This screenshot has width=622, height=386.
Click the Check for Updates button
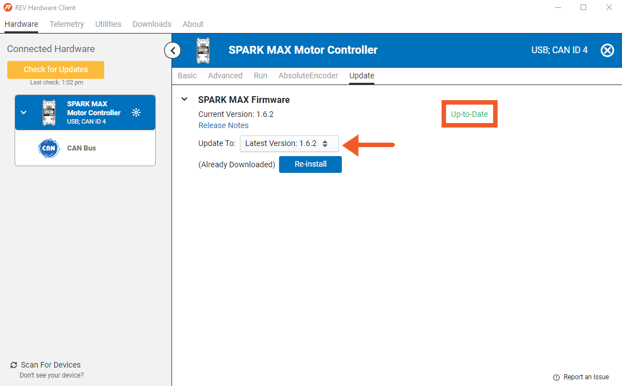[55, 70]
